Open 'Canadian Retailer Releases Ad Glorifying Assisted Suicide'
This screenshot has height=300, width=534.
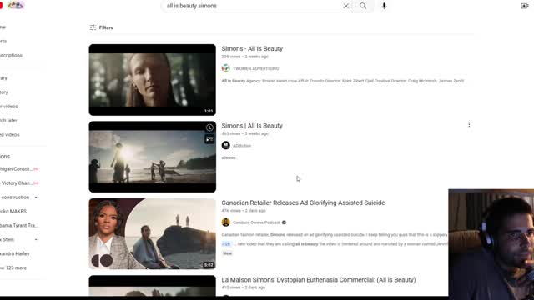[x=303, y=202]
